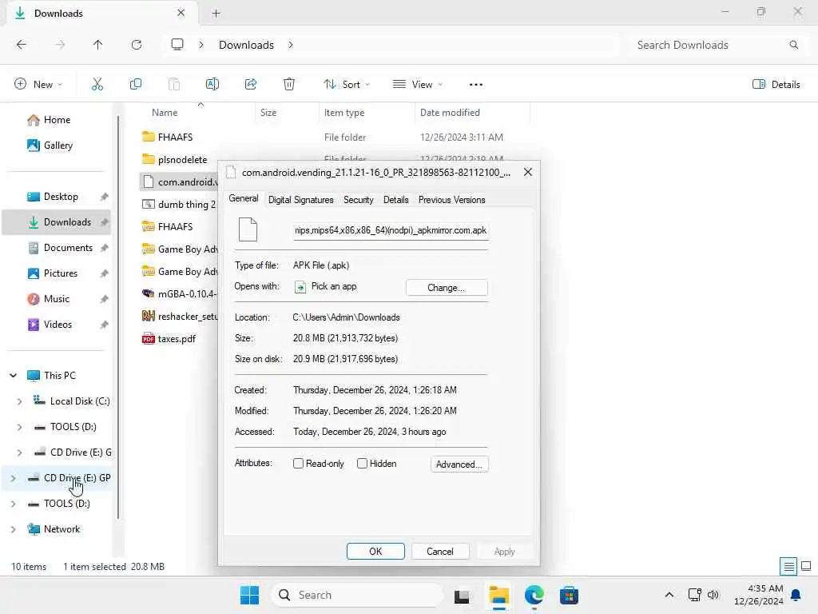Expand CD Drive (E:) GP tree node
818x614 pixels.
[x=14, y=478]
